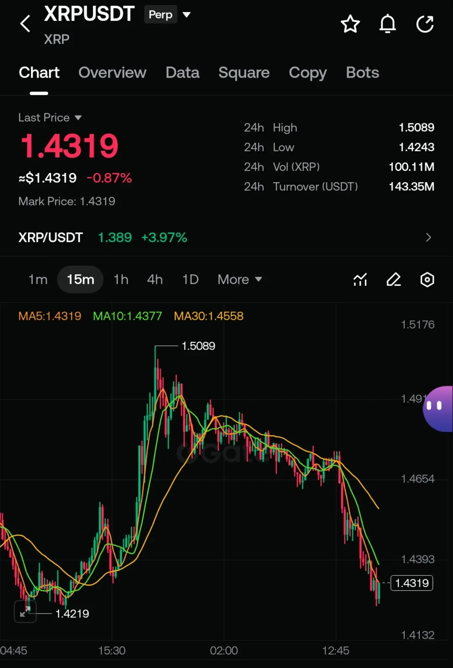Go to the Copy tab
This screenshot has width=453, height=668.
308,72
